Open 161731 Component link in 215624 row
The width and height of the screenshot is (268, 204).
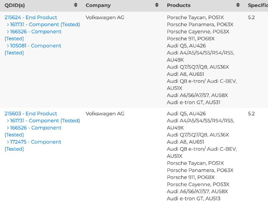click(x=45, y=24)
